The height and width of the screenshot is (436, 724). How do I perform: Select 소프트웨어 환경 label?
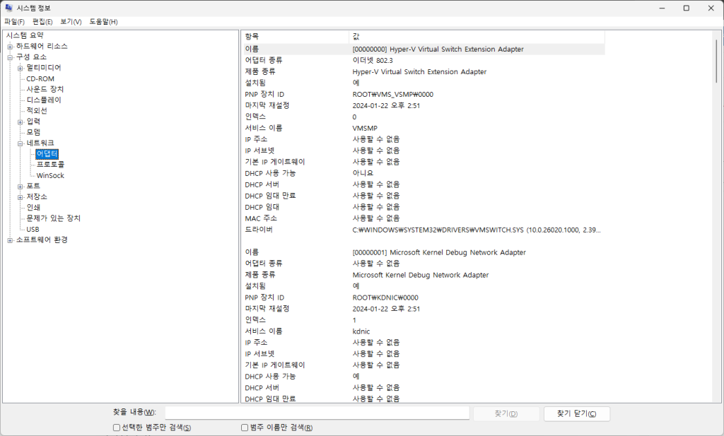pyautogui.click(x=42, y=240)
